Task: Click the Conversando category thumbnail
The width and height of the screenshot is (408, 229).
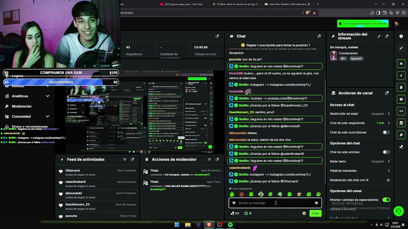Action: tap(333, 56)
